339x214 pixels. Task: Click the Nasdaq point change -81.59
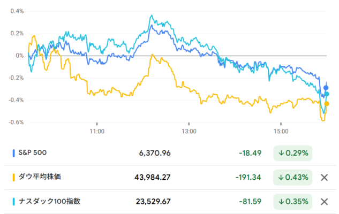(x=250, y=202)
